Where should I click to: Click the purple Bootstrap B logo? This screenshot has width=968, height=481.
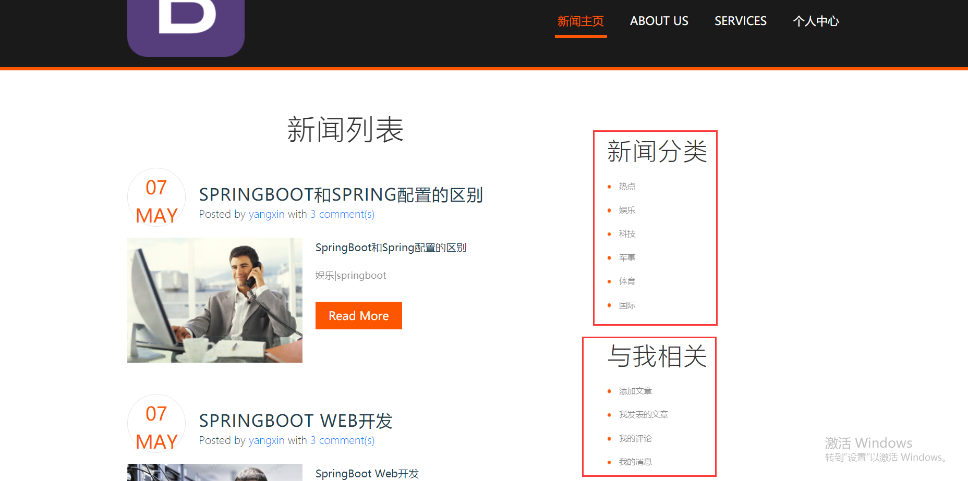click(186, 27)
